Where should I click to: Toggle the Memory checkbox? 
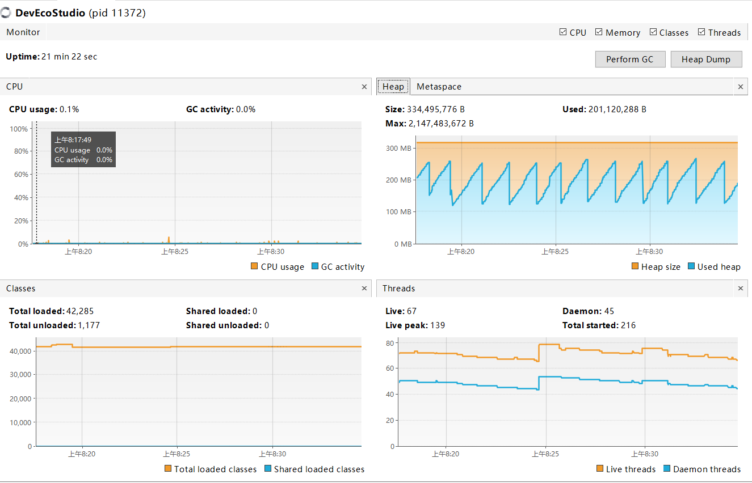tap(599, 32)
